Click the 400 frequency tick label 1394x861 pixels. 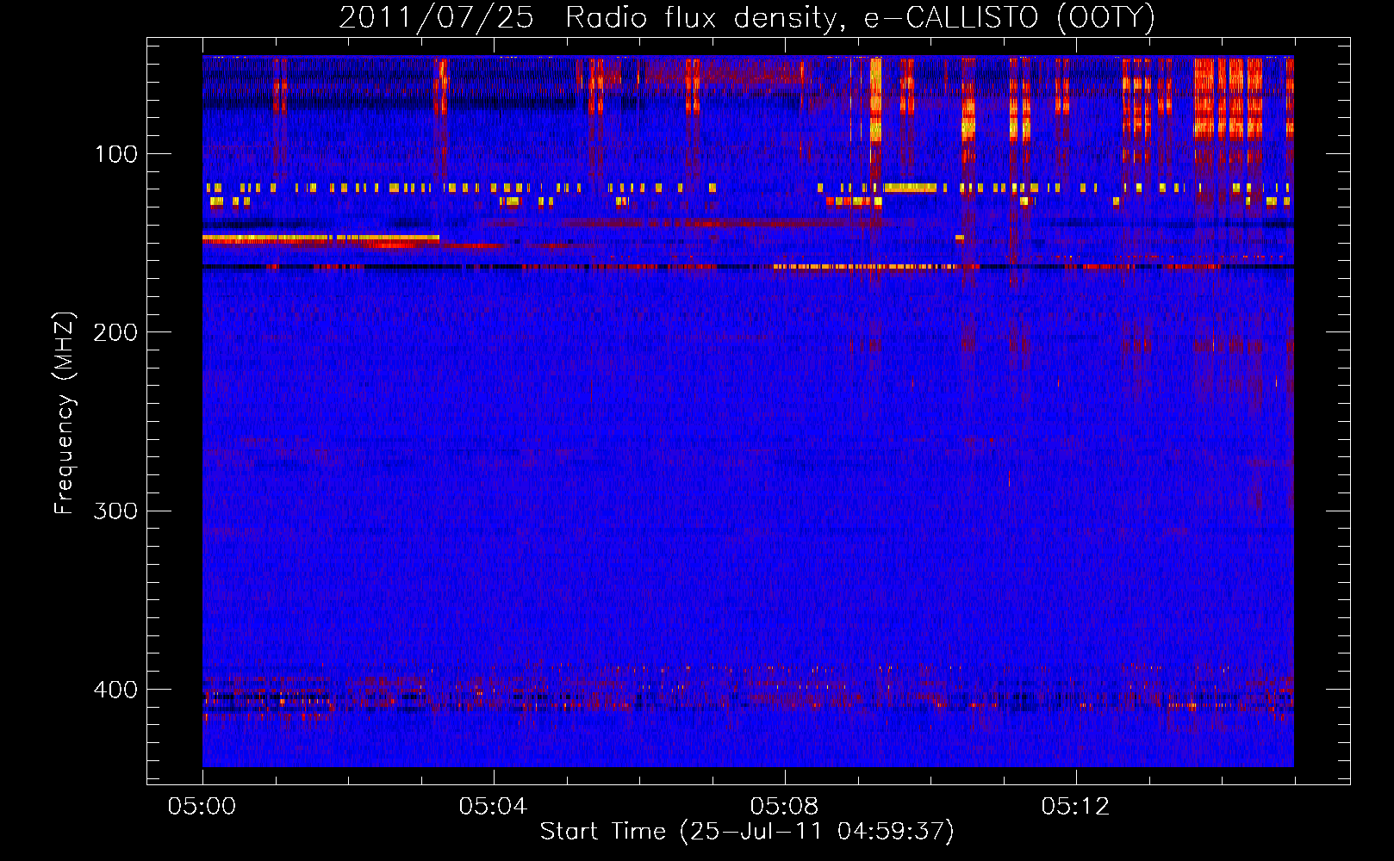click(116, 690)
